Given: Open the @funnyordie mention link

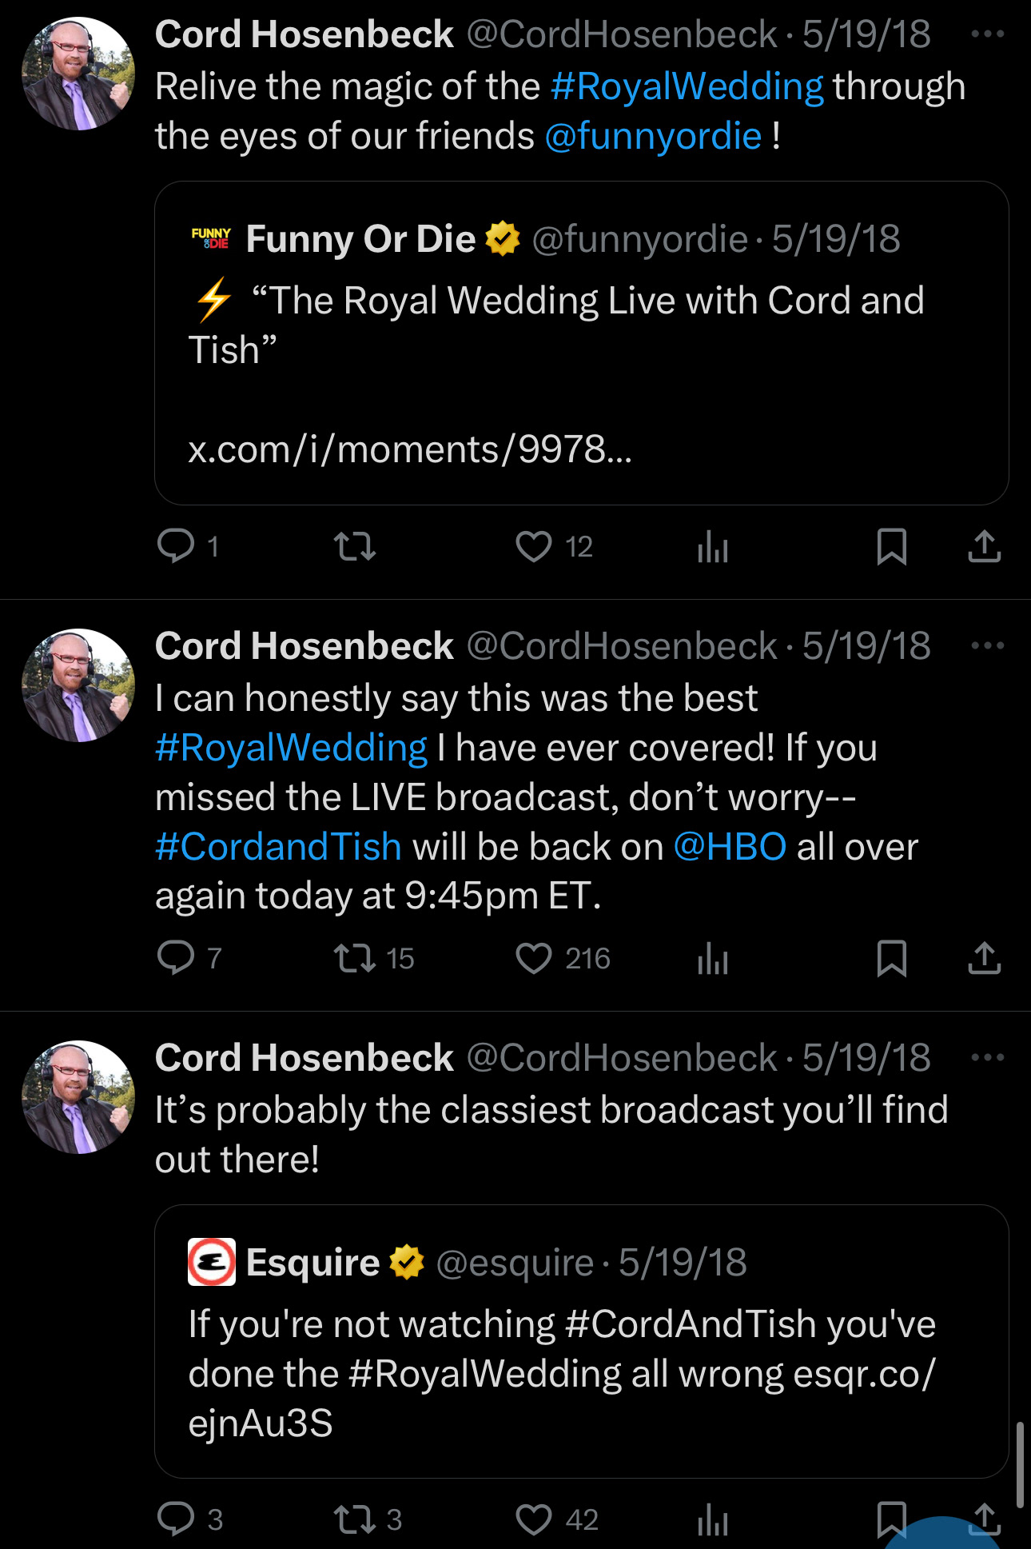Looking at the screenshot, I should point(652,136).
